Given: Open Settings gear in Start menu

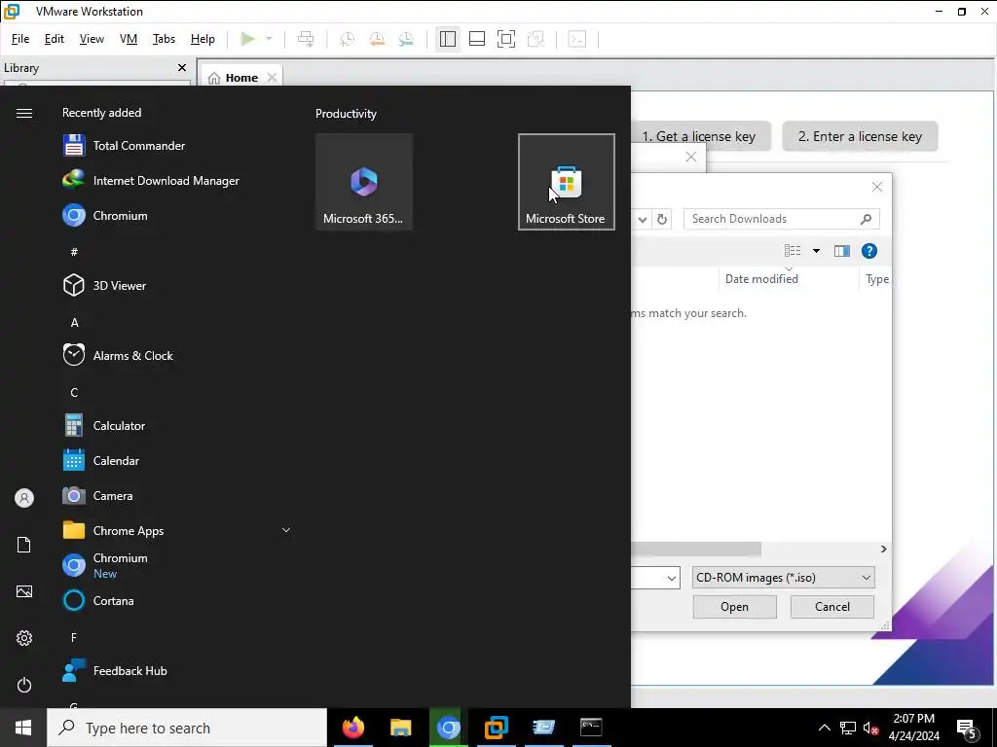Looking at the screenshot, I should pos(24,638).
